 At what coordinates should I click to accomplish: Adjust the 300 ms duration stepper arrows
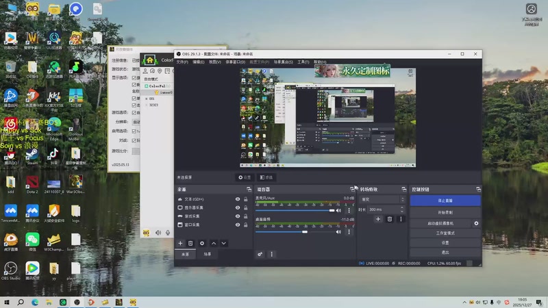(x=402, y=209)
